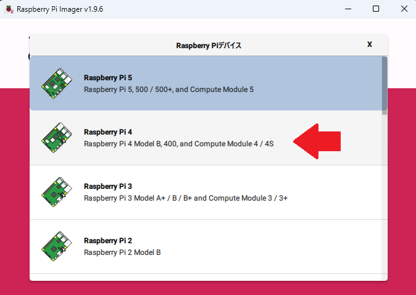Pick the Raspberry Pi 3 title
This screenshot has width=416, height=295.
108,186
